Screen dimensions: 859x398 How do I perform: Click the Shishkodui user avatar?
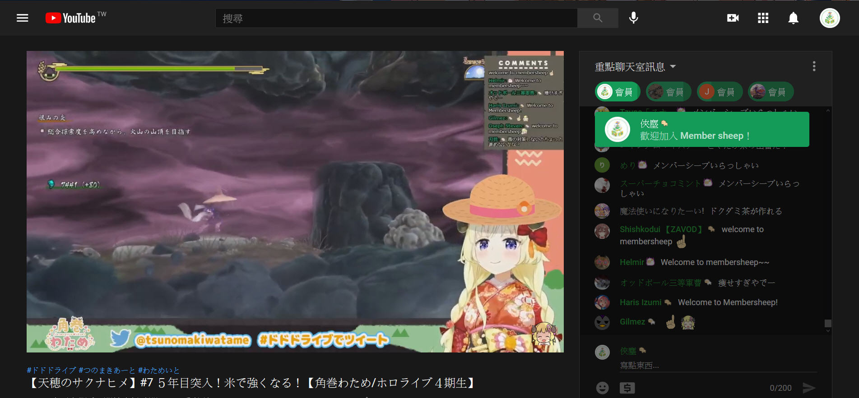(602, 231)
